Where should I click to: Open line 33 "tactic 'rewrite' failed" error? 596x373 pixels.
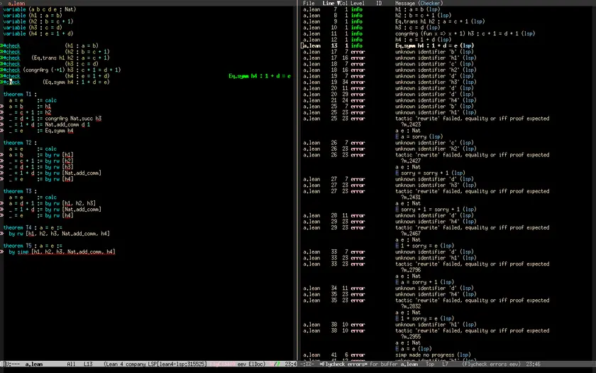tap(472, 264)
